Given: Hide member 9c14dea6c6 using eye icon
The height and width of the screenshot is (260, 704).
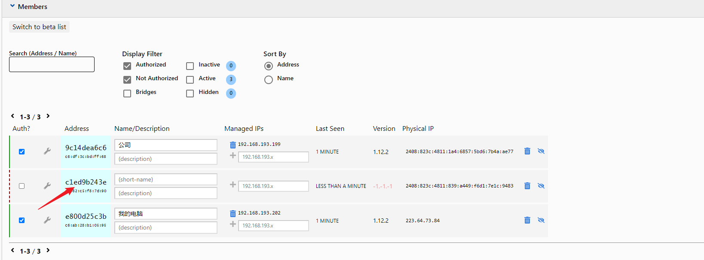Looking at the screenshot, I should (541, 151).
